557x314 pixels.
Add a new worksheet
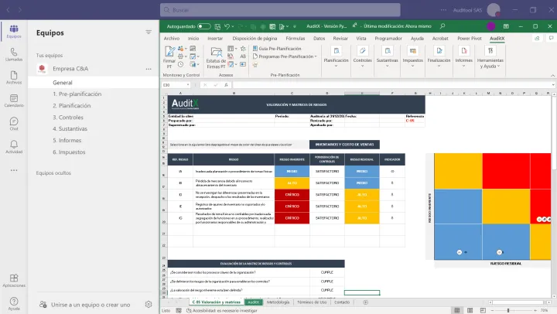click(365, 302)
